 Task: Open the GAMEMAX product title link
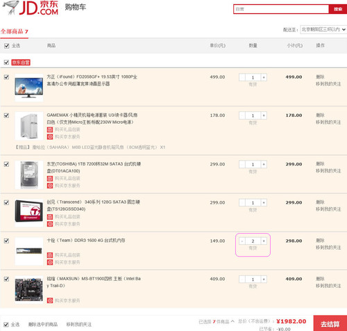[92, 118]
